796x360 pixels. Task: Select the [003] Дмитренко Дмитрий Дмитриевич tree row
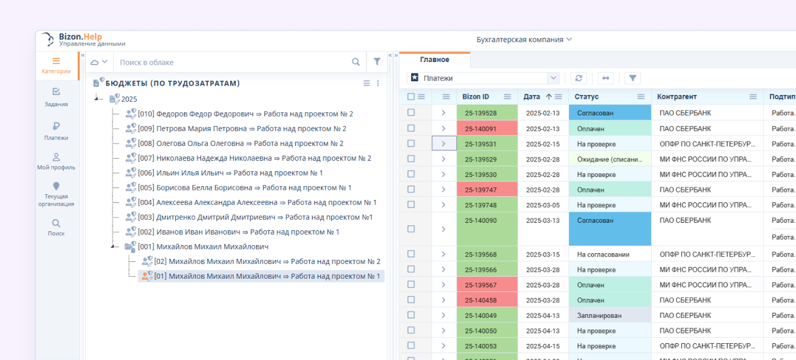tap(249, 217)
